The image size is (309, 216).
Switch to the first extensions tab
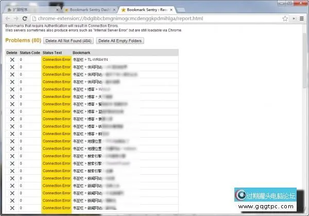(31, 9)
